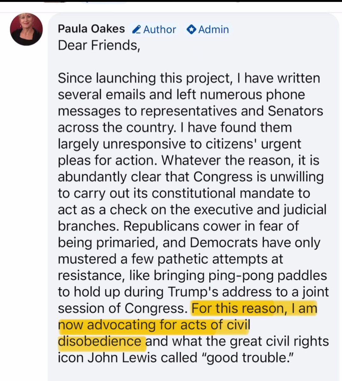Screen dimensions: 342x381
Task: Click the Admin badge label
Action: pyautogui.click(x=213, y=30)
